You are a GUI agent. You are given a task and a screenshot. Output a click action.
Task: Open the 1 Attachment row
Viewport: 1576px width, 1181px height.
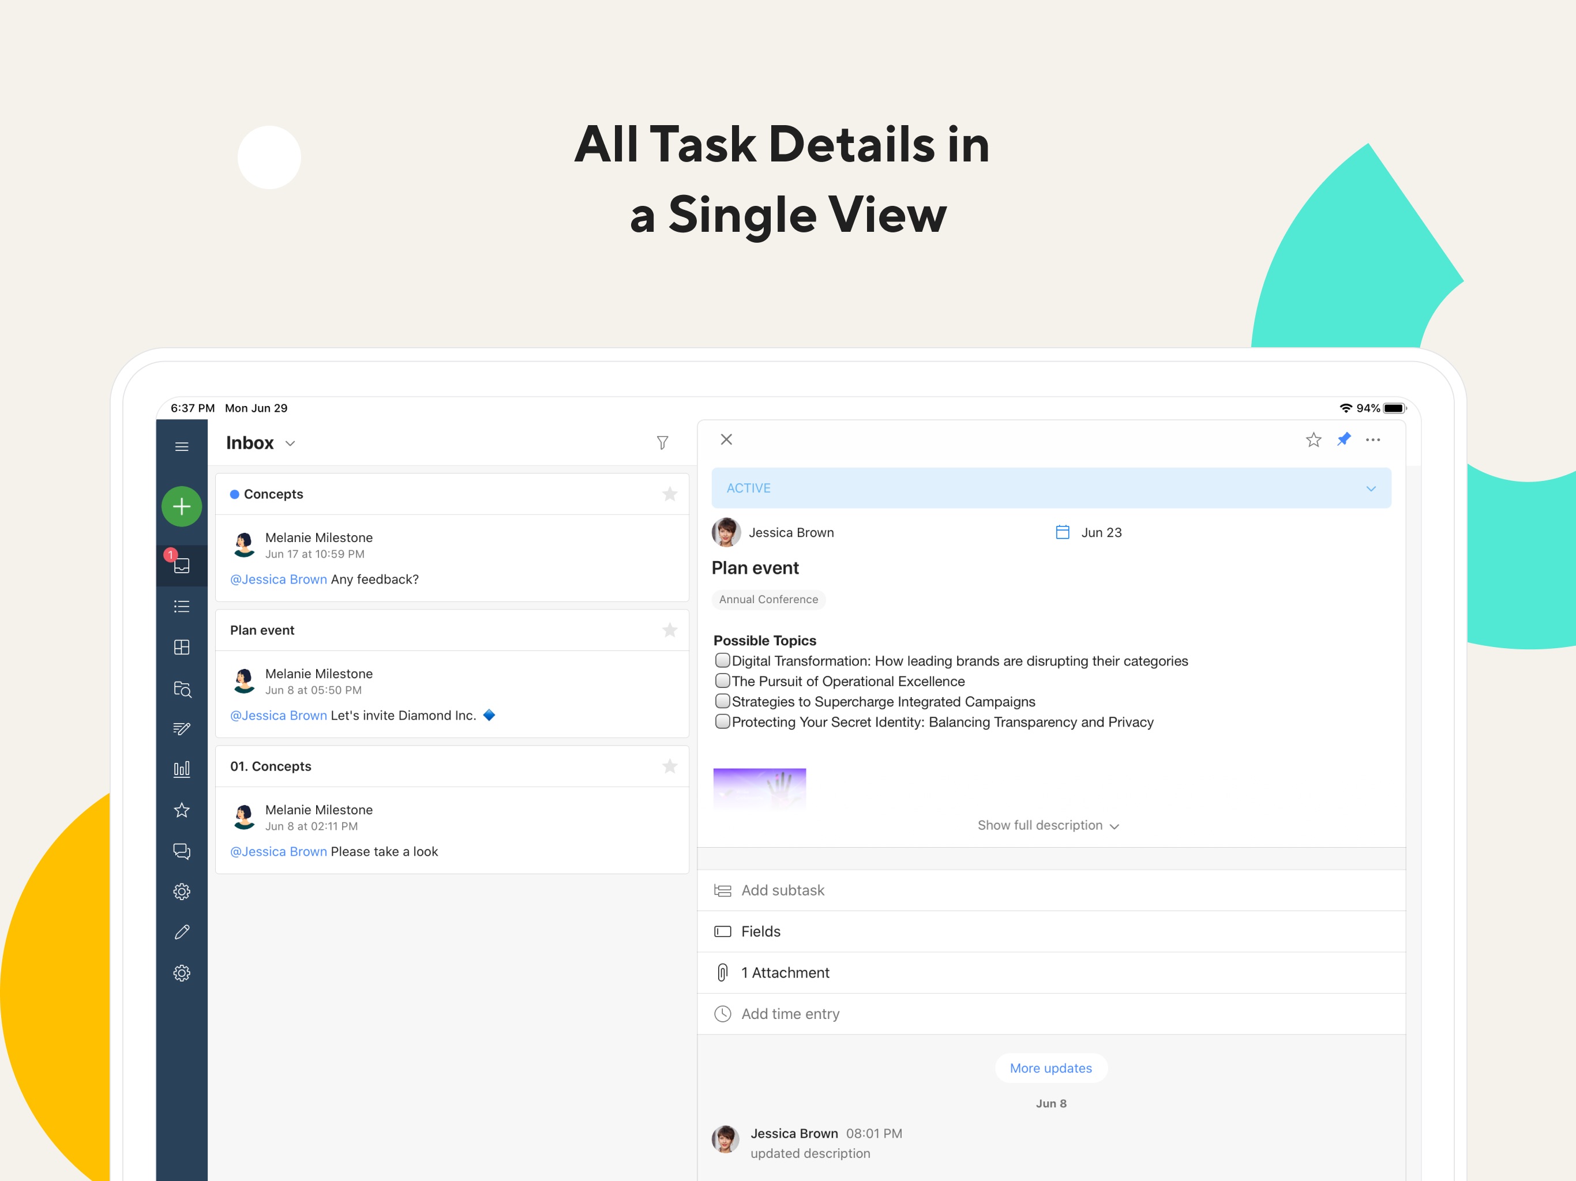(1051, 972)
